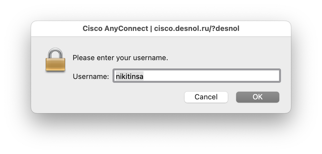Click the gold padlock icon

(55, 60)
